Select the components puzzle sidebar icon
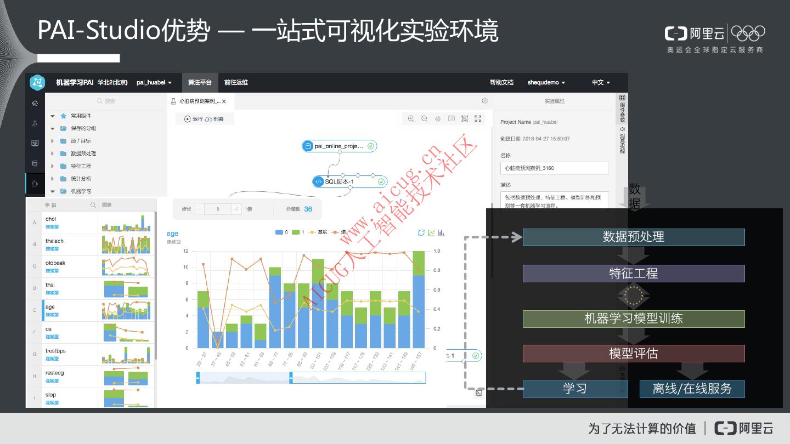The image size is (790, 444). [x=35, y=183]
